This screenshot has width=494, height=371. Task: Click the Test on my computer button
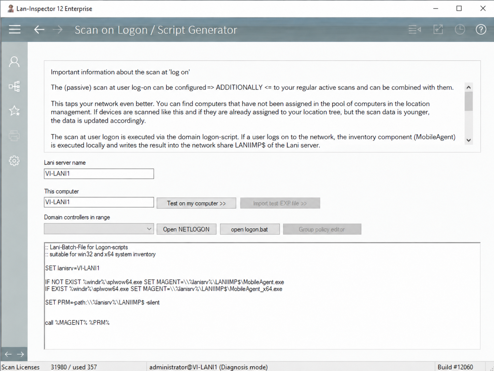(196, 203)
